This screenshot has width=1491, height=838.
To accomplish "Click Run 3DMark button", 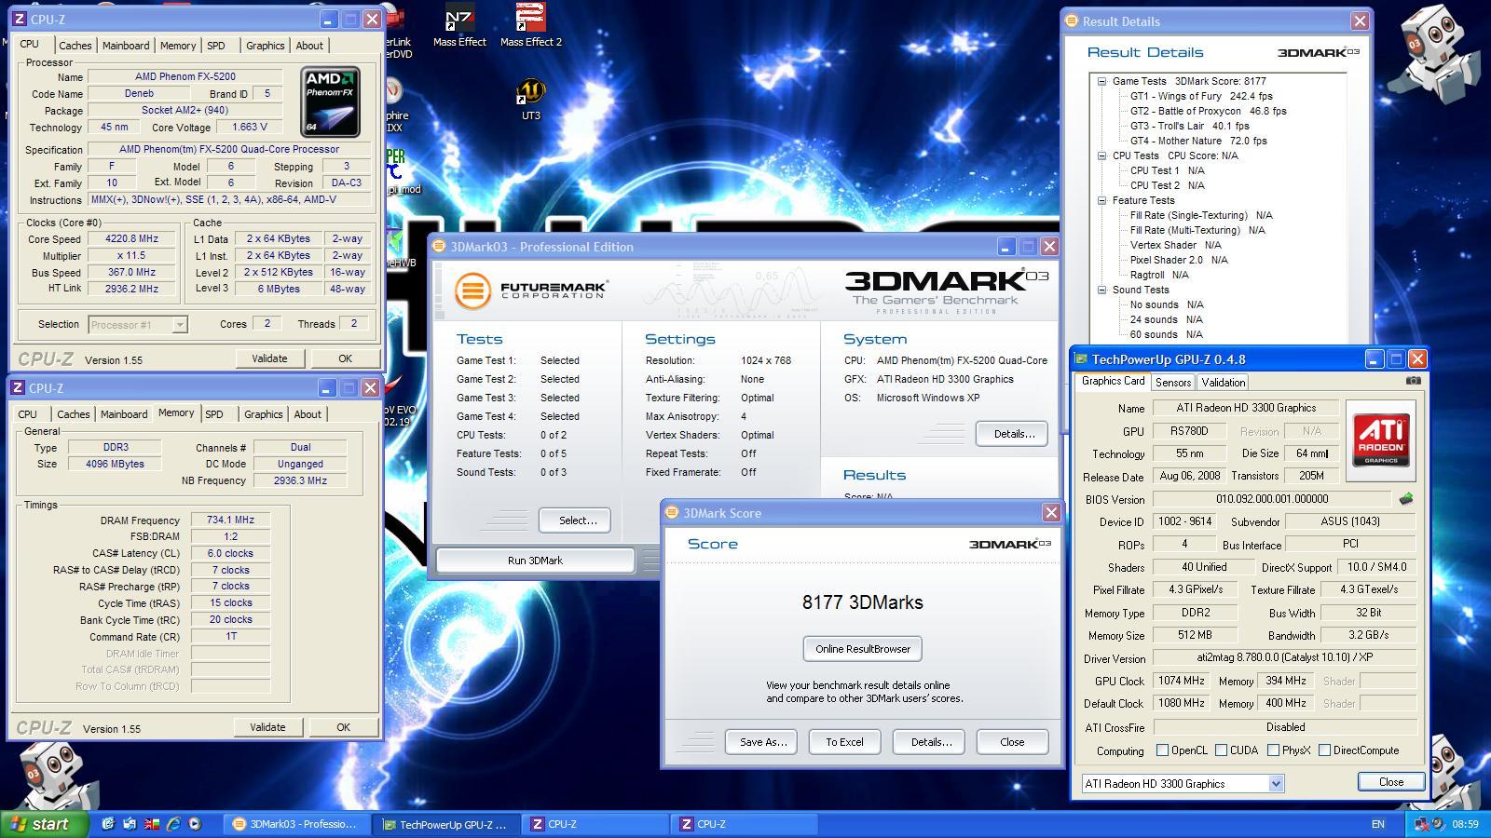I will pos(535,561).
